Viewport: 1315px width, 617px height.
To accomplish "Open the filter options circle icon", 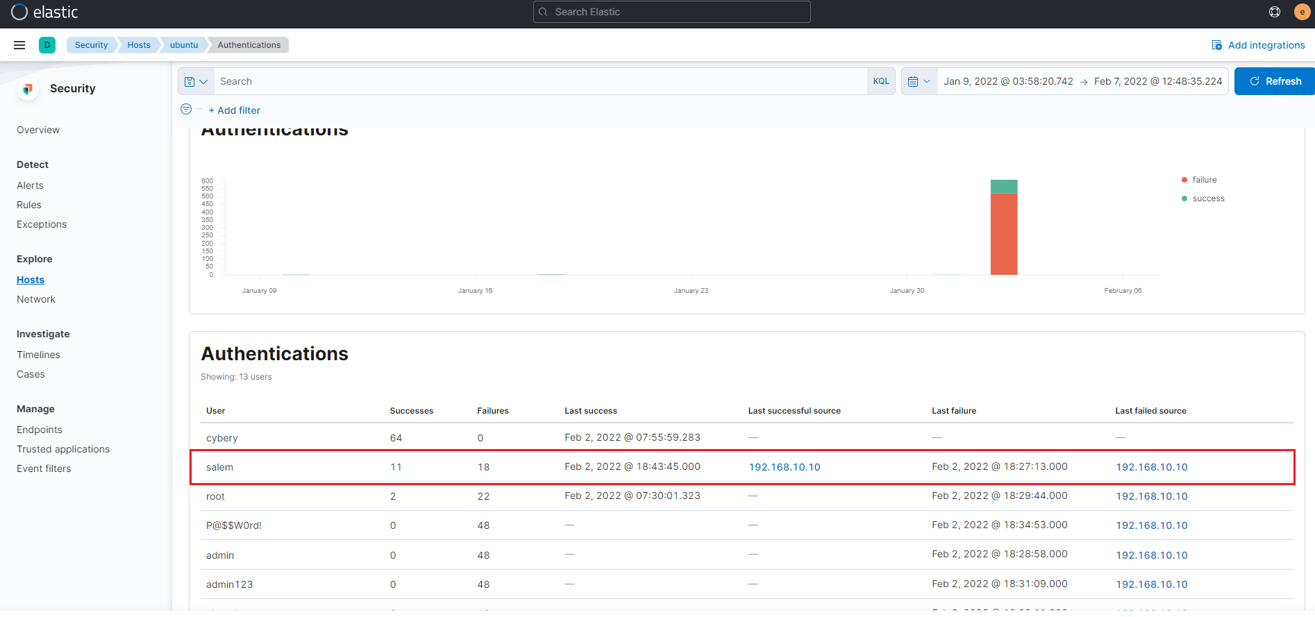I will 186,110.
